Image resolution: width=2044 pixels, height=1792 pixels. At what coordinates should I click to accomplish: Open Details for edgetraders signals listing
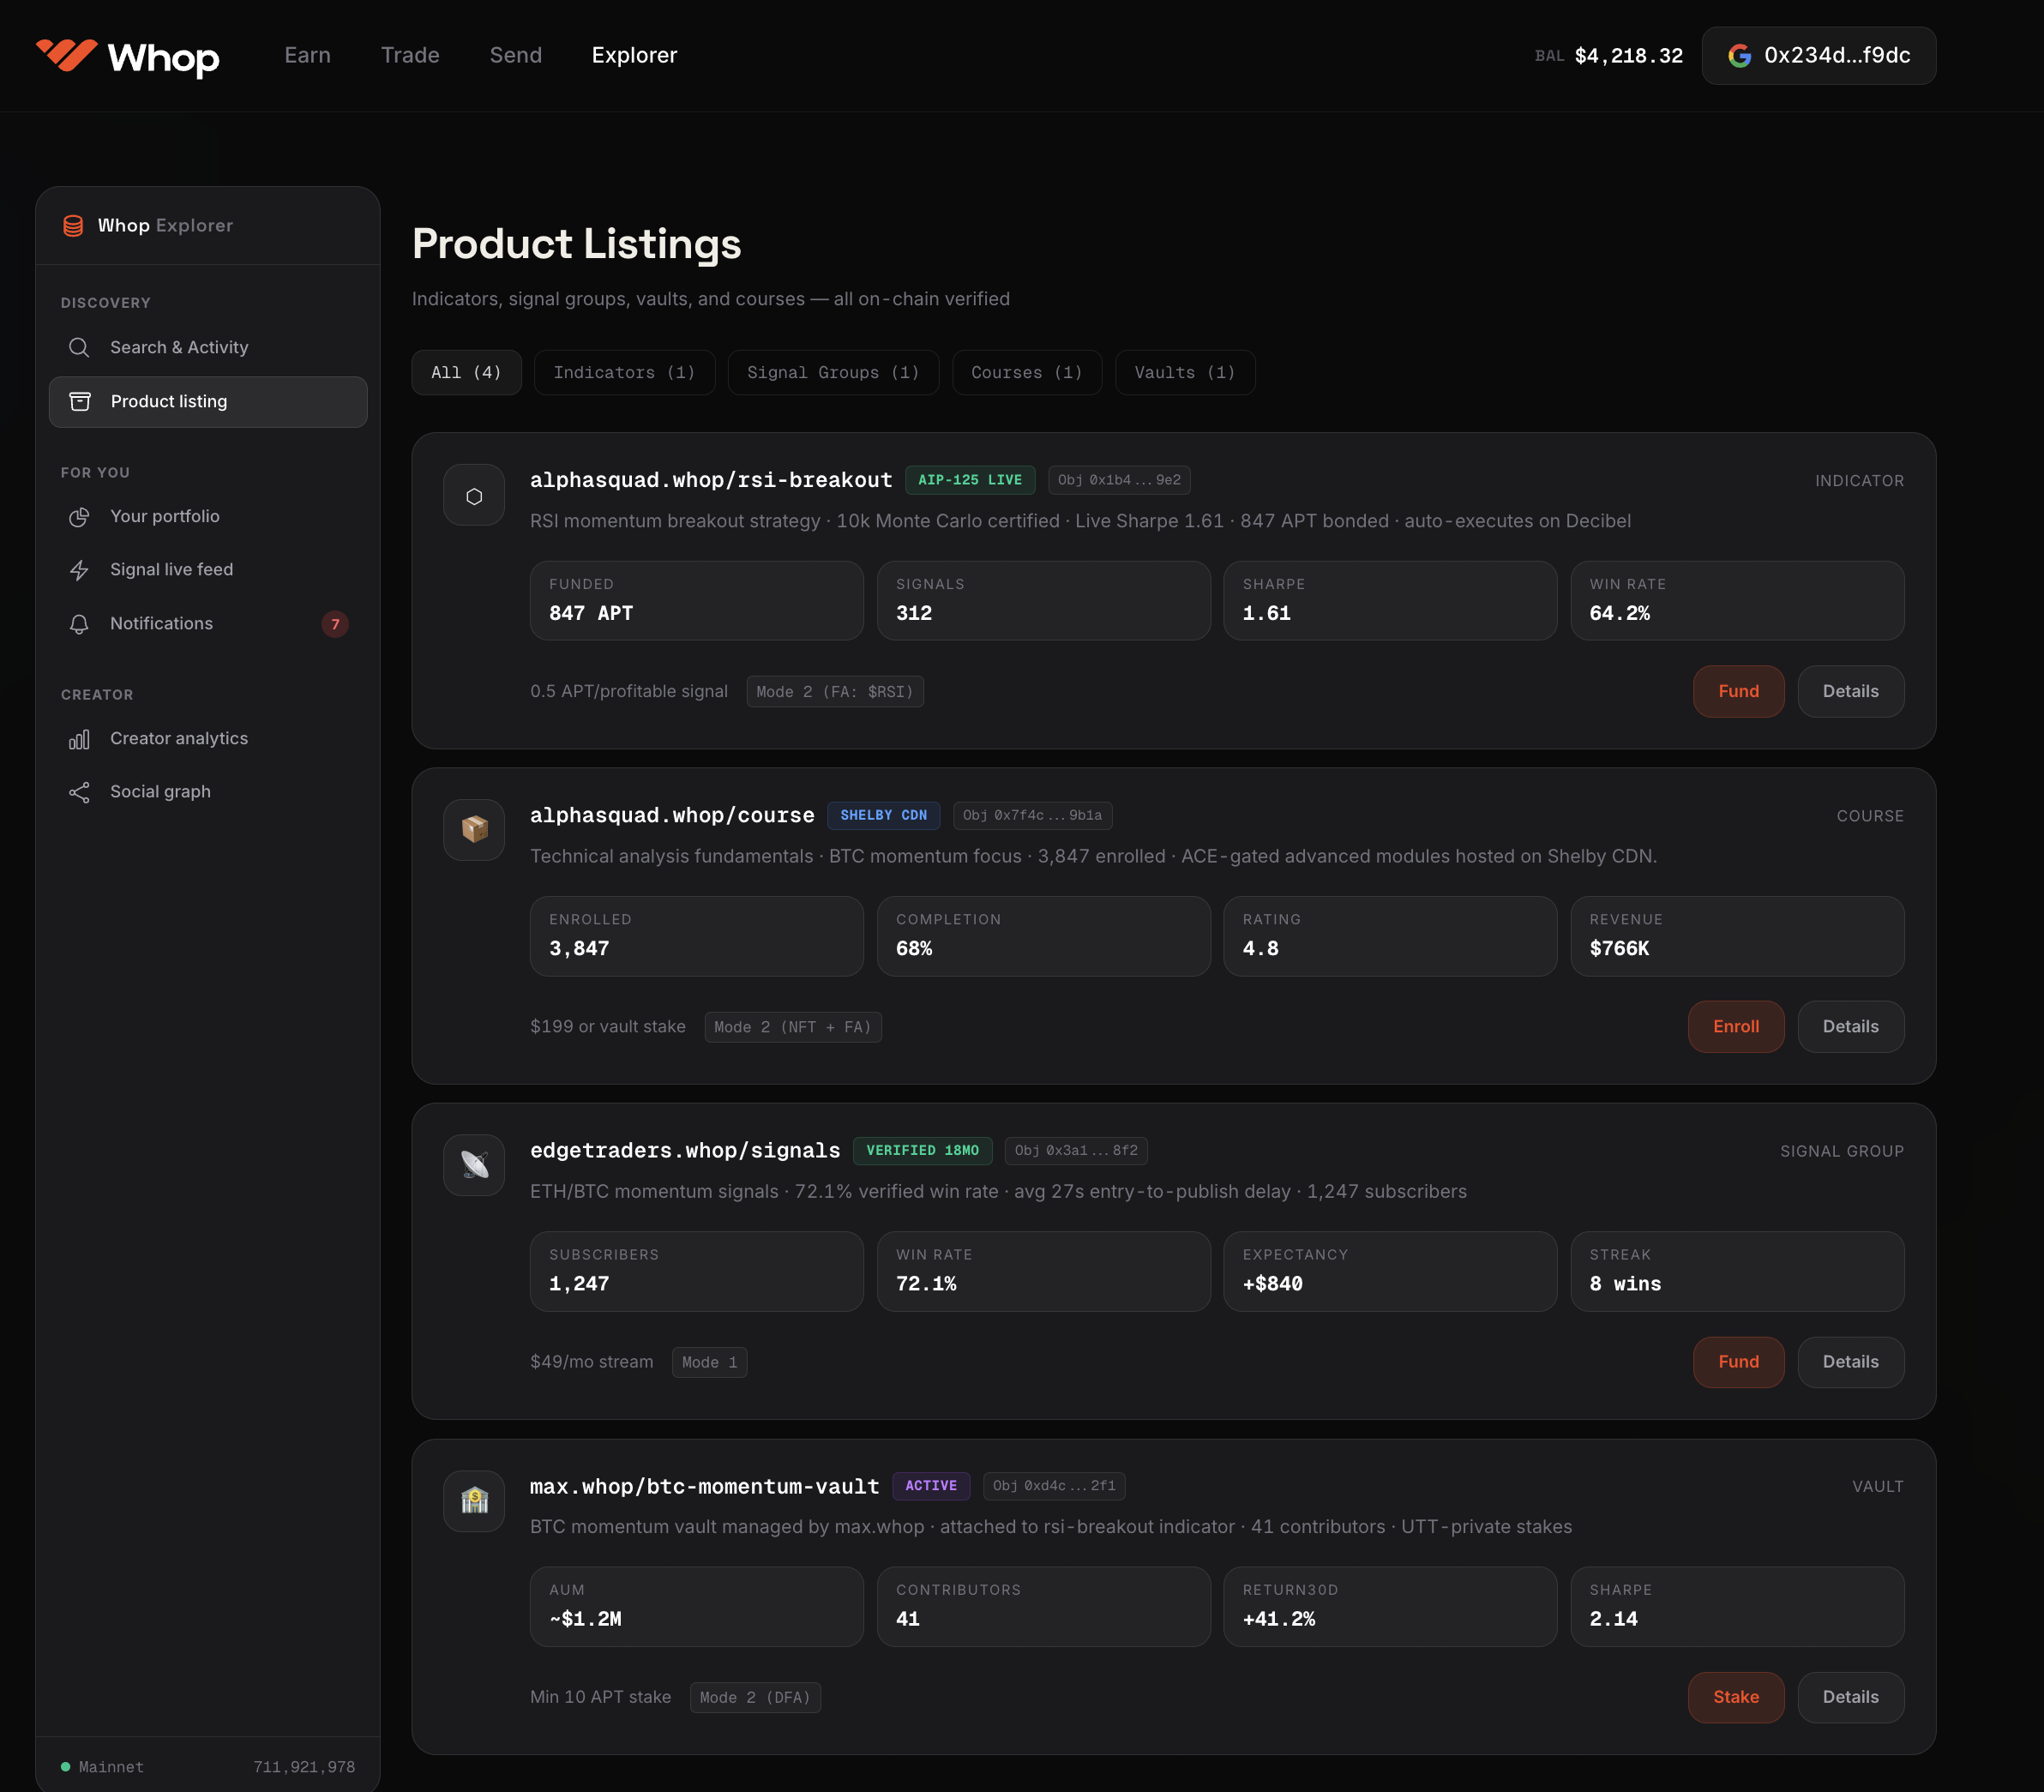point(1851,1362)
